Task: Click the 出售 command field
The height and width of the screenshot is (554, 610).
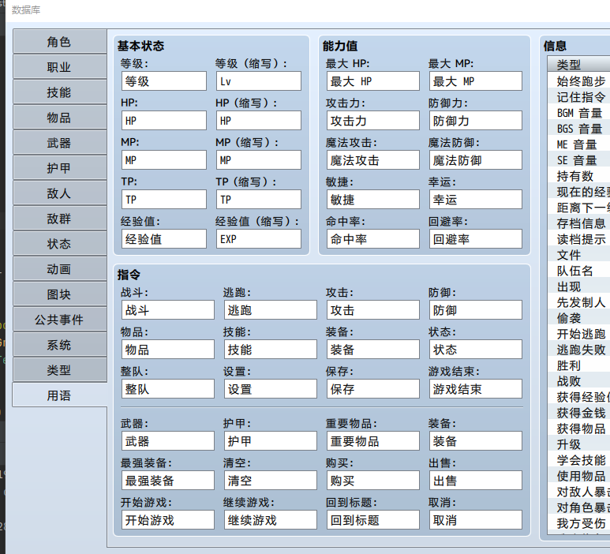Action: click(476, 481)
